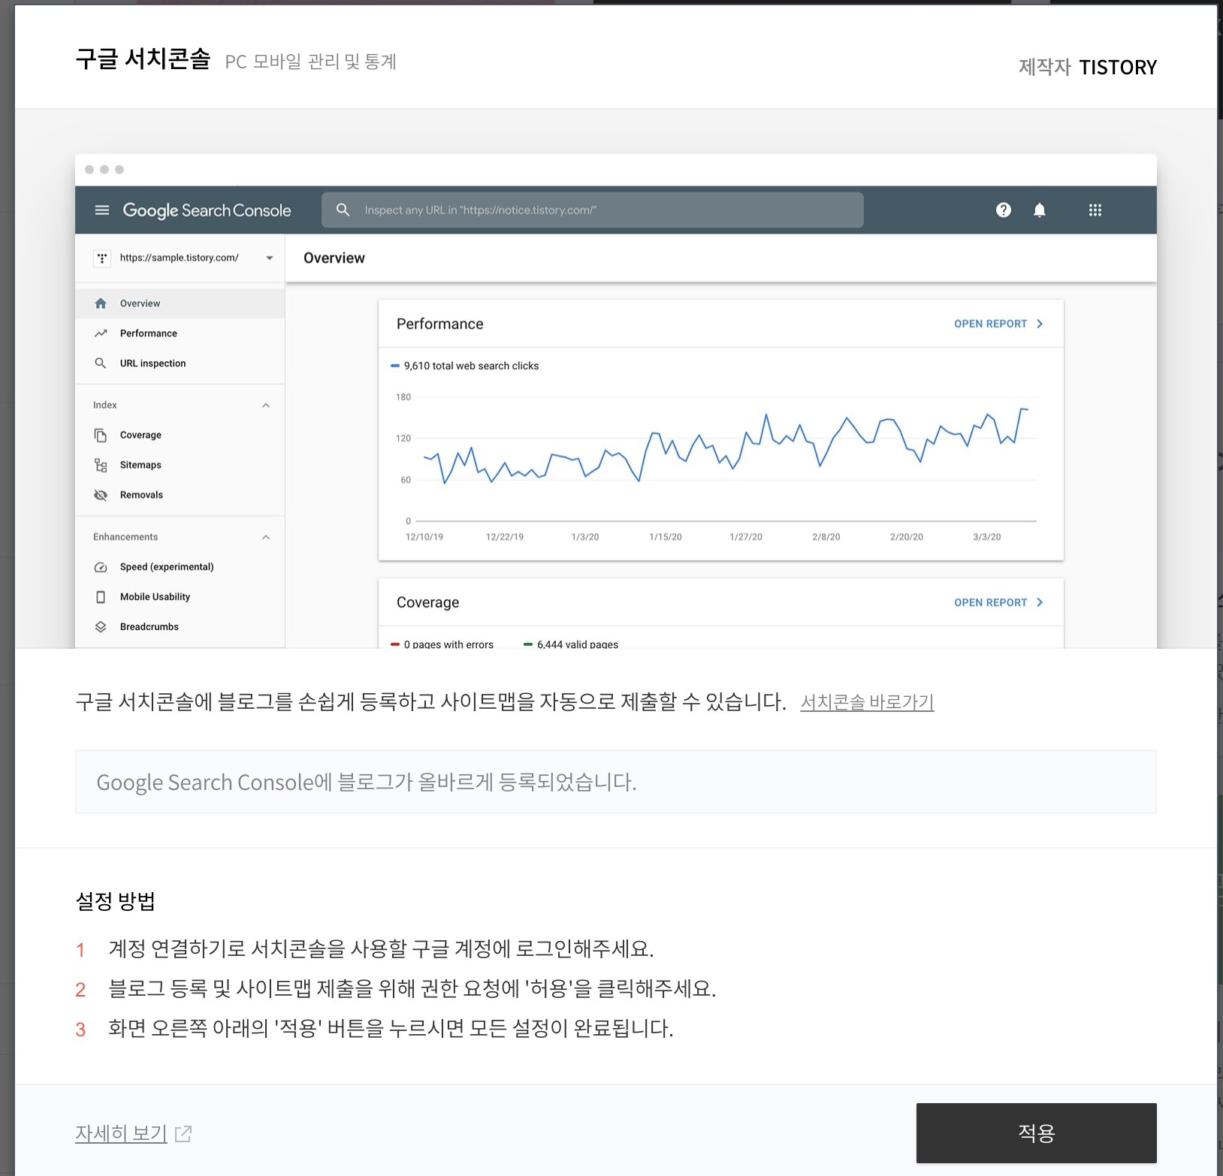Select Mobile Usability in sidebar
1223x1176 pixels.
tap(180, 597)
